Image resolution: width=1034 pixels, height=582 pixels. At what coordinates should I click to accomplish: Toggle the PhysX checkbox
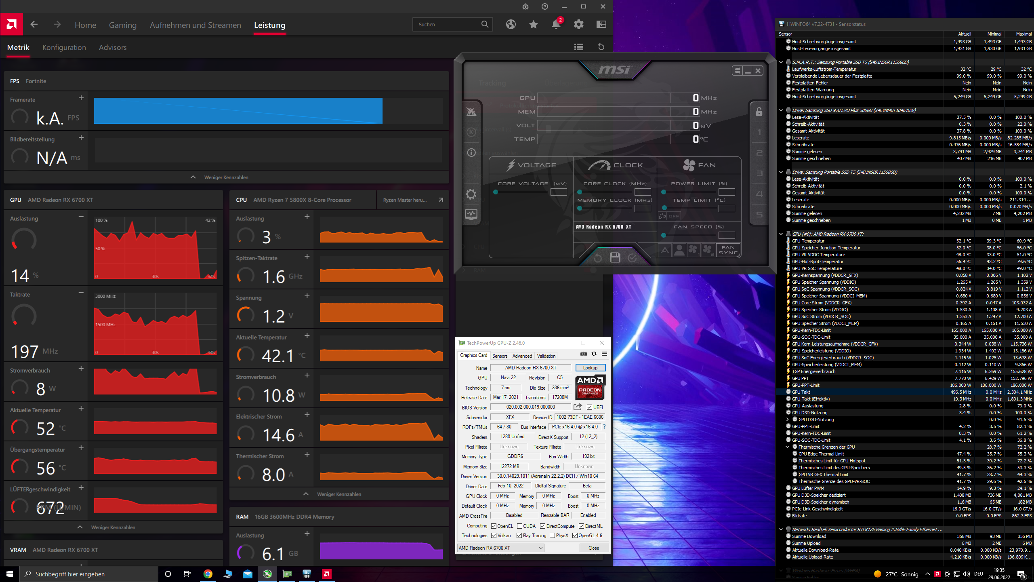tap(552, 536)
